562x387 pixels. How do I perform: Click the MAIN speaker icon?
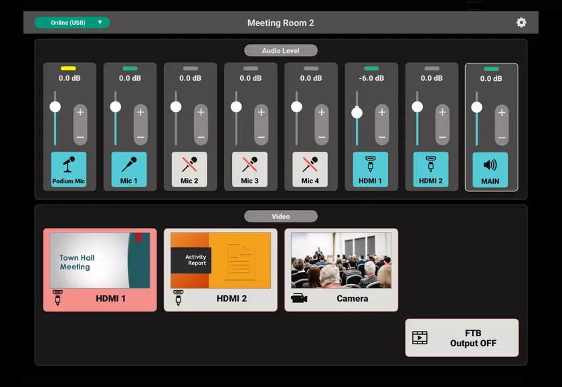491,164
